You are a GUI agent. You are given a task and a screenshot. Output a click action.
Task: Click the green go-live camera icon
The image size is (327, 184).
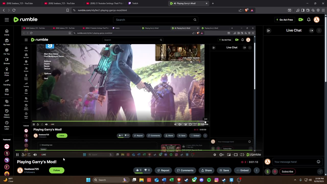pos(301,20)
